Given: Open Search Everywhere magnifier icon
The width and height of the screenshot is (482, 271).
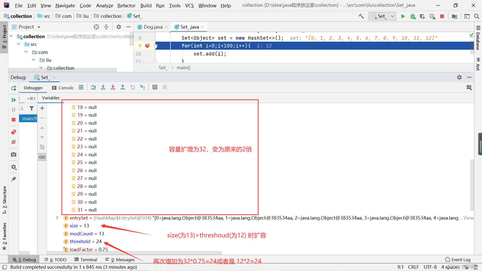Looking at the screenshot, I should 476,16.
